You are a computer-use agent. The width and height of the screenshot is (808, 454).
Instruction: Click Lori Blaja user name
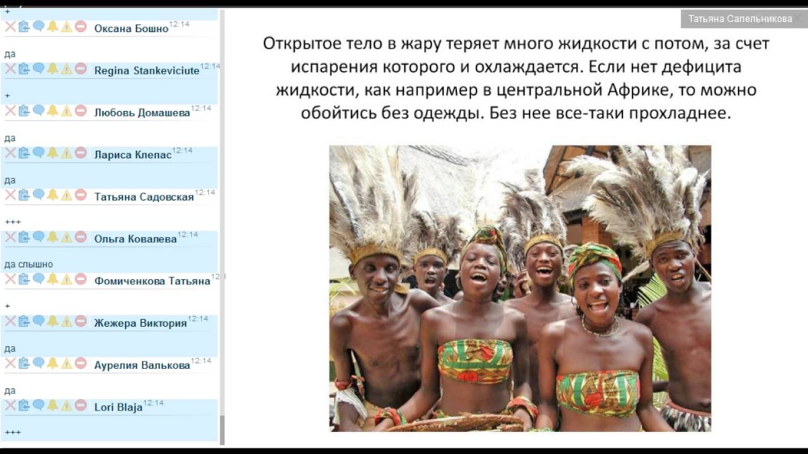[118, 407]
